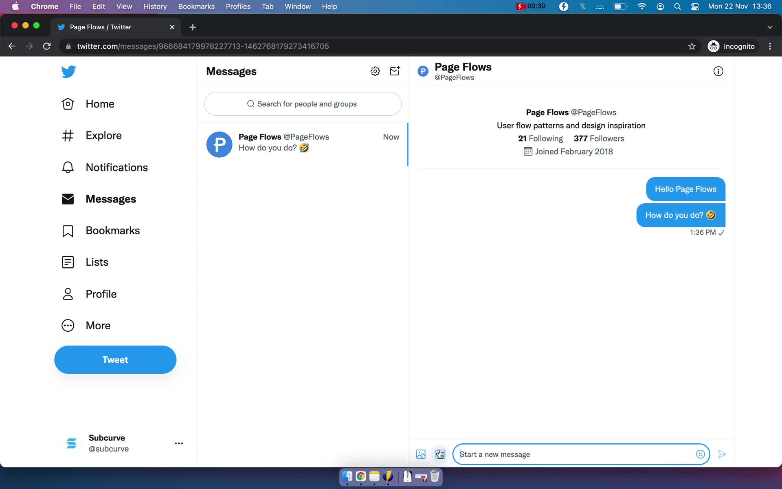782x489 pixels.
Task: Open emoji picker in message box
Action: 700,454
